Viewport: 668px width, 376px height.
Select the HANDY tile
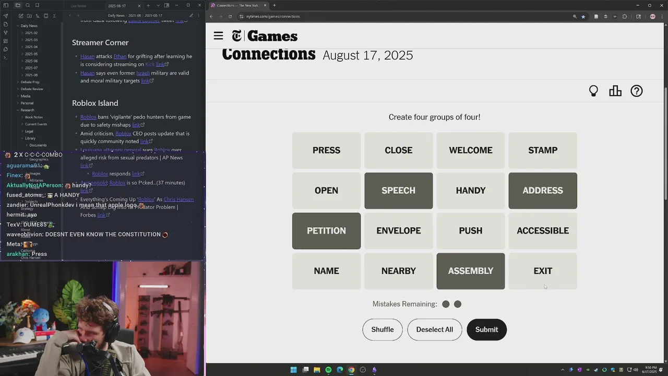tap(471, 191)
